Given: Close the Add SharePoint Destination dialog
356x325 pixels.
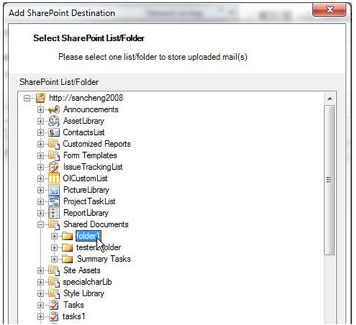Looking at the screenshot, I should [x=329, y=10].
